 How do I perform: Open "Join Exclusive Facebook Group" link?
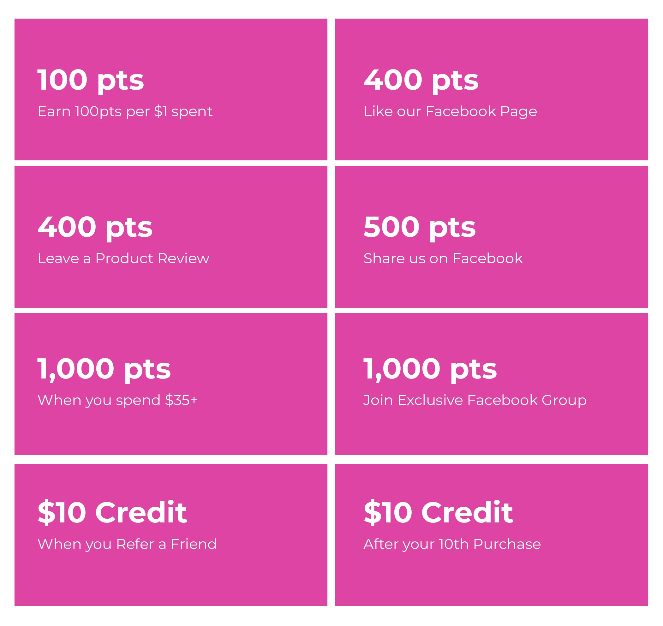click(x=475, y=400)
